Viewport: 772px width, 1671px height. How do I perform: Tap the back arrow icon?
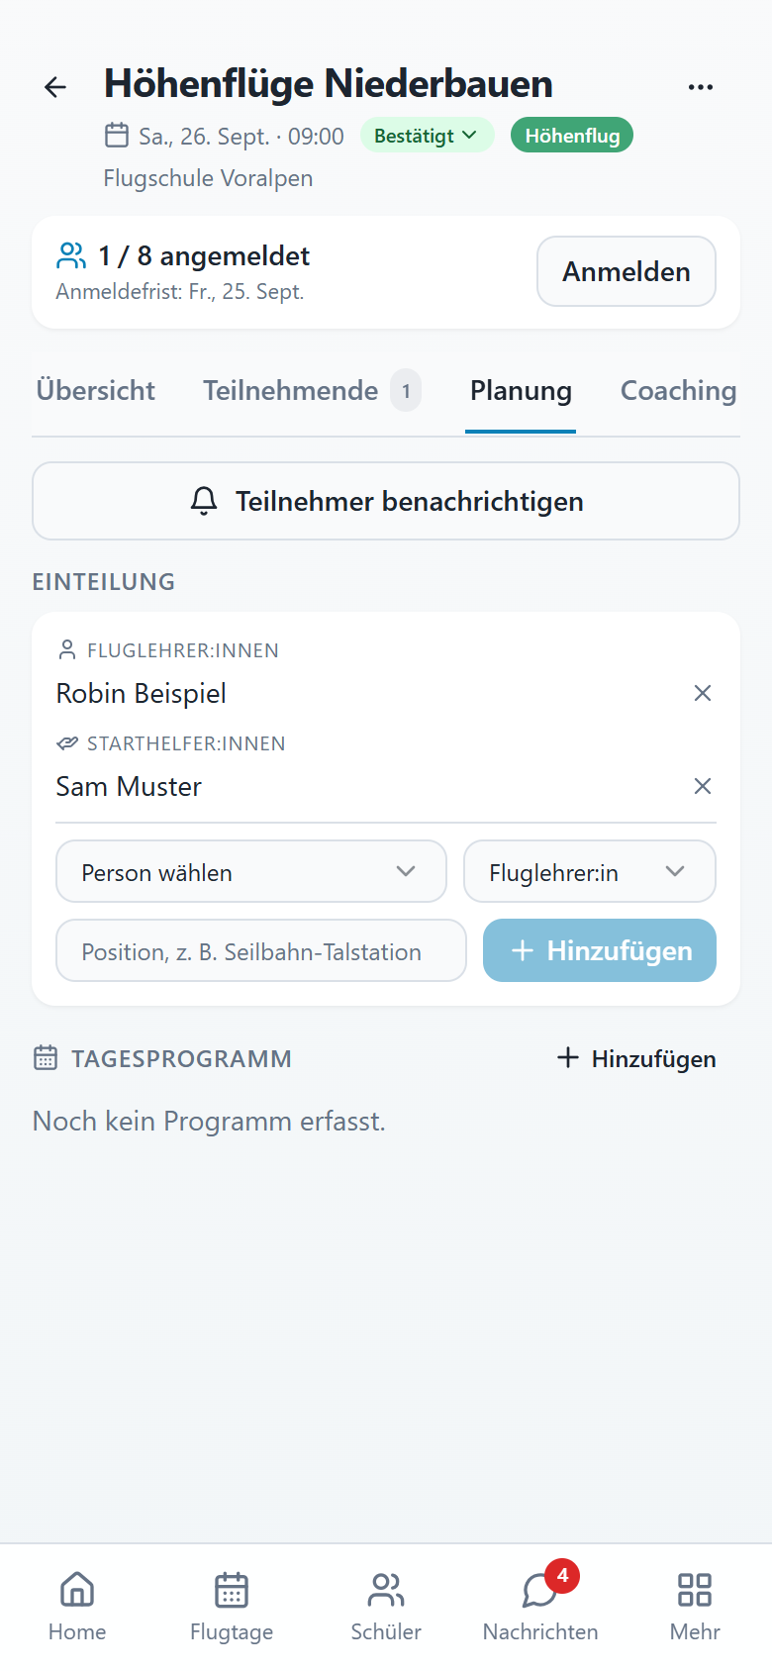(55, 87)
